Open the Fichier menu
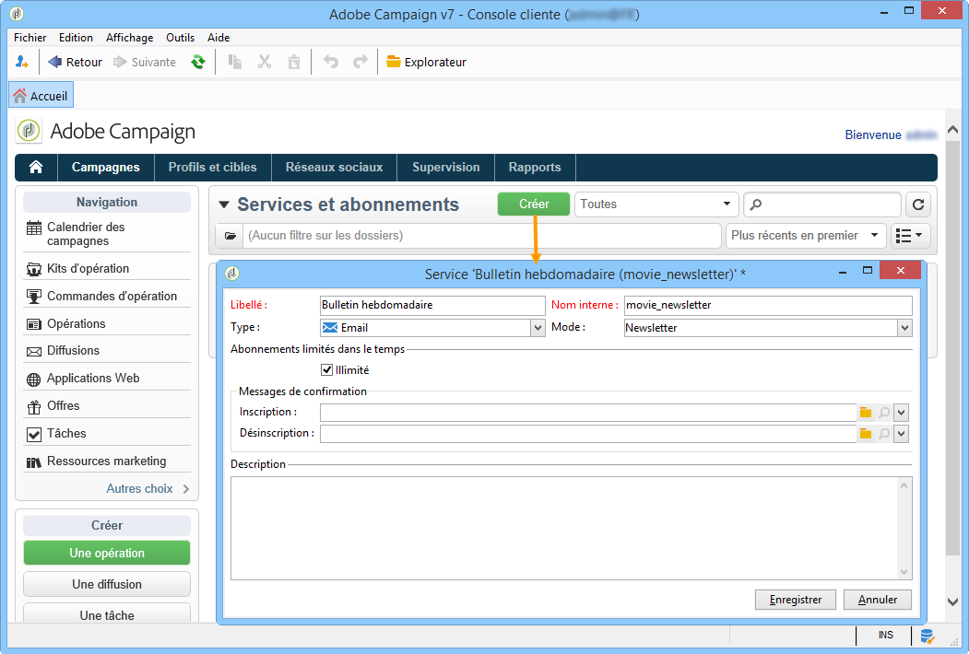The width and height of the screenshot is (969, 654). [x=30, y=38]
